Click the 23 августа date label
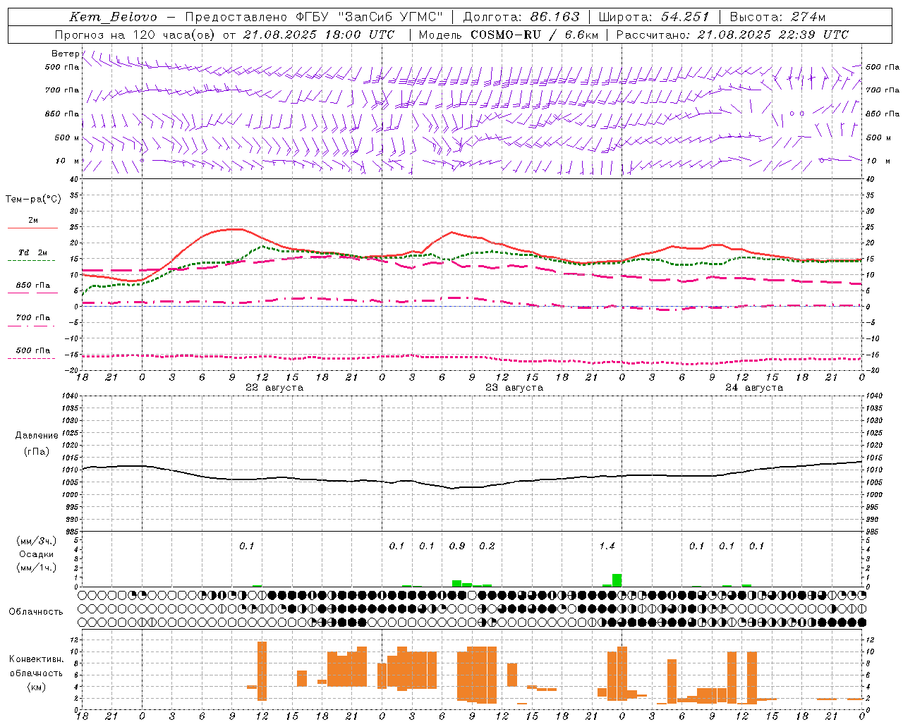903x722 pixels. coord(514,388)
